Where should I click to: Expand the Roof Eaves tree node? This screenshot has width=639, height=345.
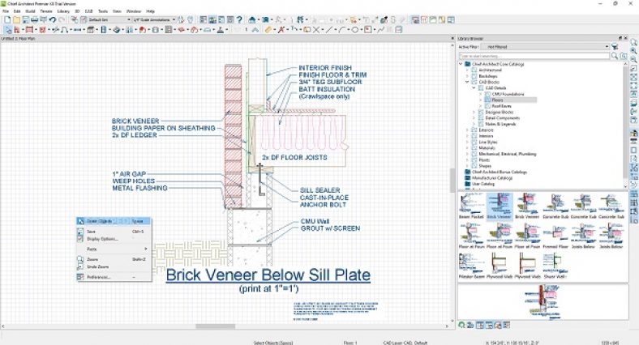tap(481, 106)
